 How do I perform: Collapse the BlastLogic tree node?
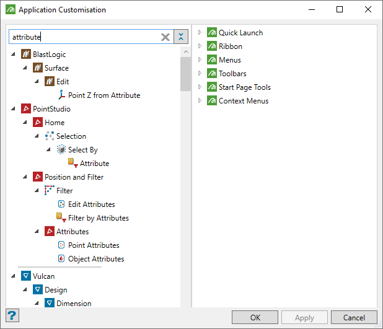[13, 55]
